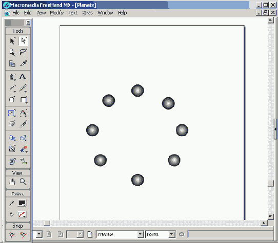Click the stroke color swatch
This screenshot has width=278, height=243.
point(22,203)
